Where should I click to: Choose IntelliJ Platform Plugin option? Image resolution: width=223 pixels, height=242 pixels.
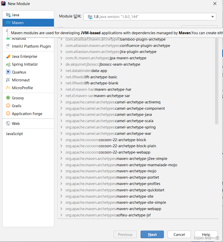point(28,46)
